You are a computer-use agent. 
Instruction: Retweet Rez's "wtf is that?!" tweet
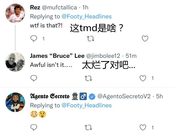tap(90, 39)
